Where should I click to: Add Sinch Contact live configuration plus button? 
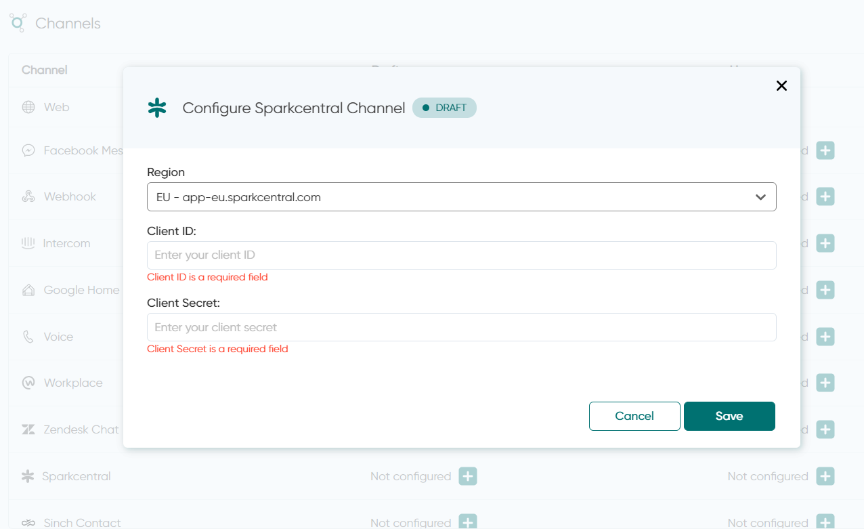click(825, 522)
